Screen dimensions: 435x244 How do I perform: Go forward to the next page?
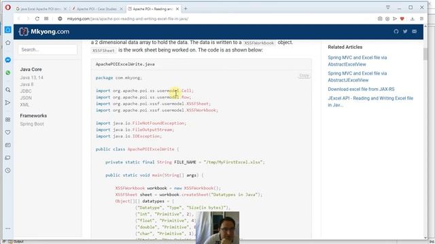(28, 18)
